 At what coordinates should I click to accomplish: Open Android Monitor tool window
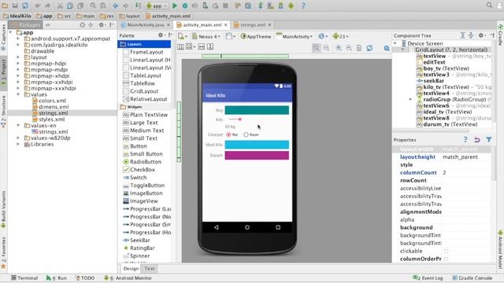128,277
